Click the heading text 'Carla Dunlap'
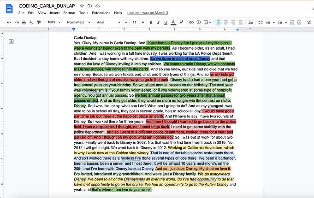 coord(85,38)
